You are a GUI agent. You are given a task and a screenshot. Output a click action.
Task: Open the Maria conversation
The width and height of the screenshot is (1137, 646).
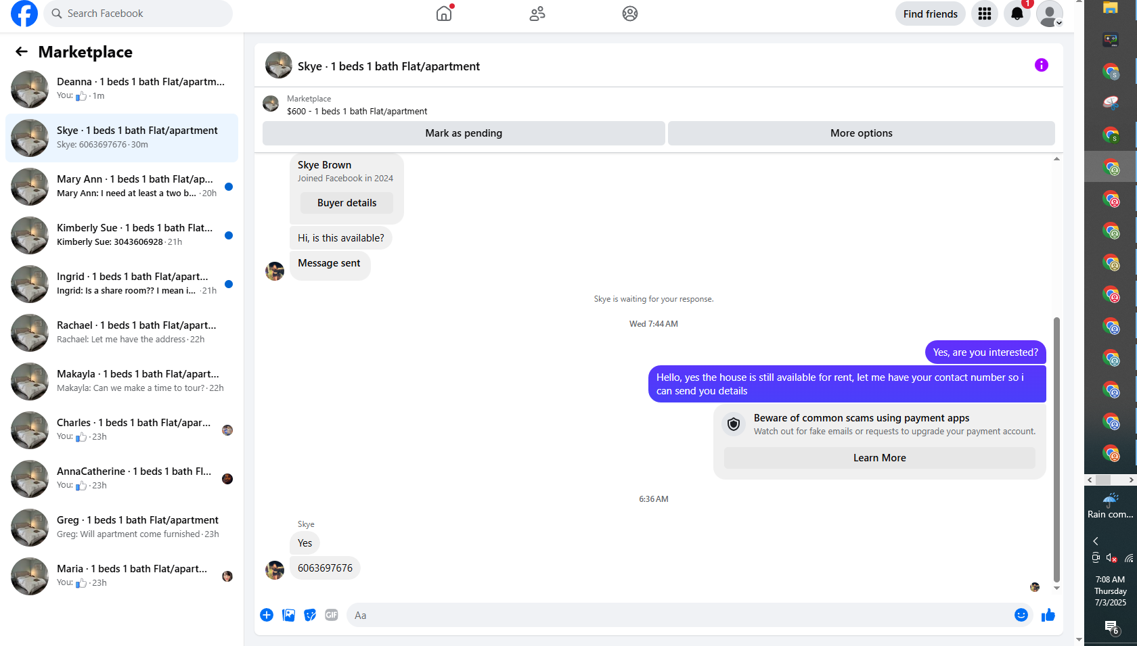[122, 576]
